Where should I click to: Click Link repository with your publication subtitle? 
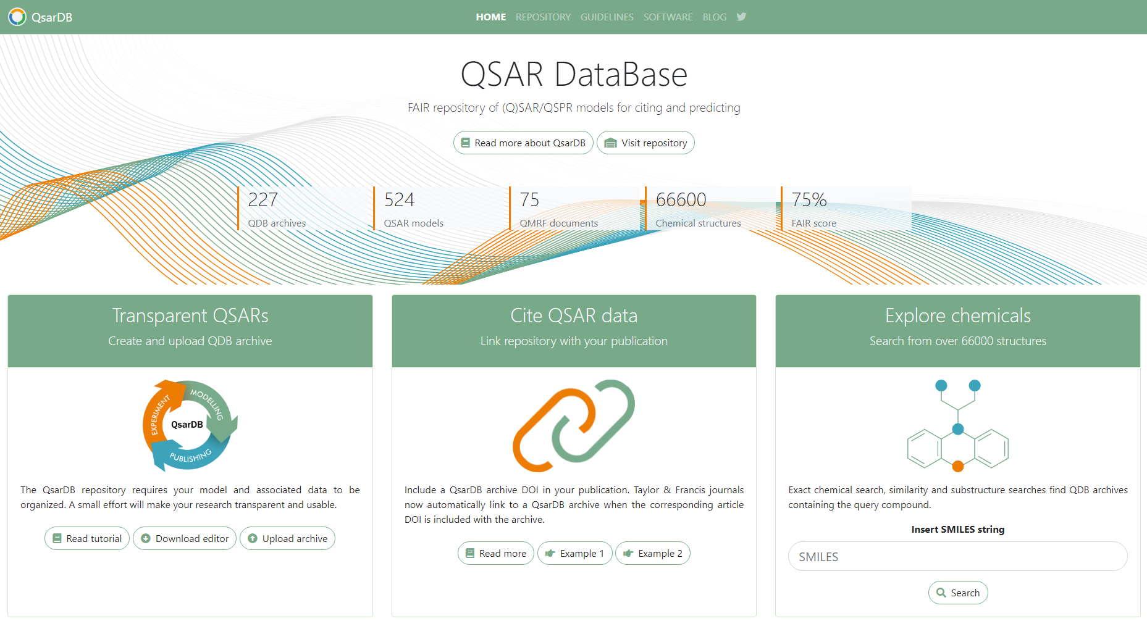click(574, 341)
